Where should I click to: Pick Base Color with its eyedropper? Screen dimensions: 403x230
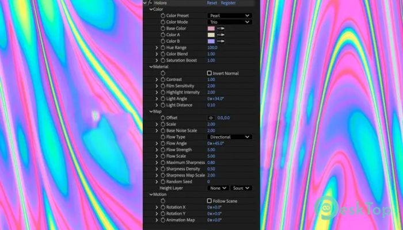(x=220, y=29)
